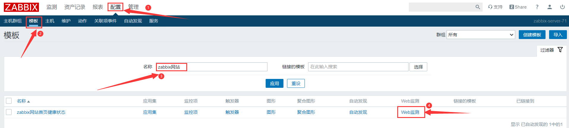Go to 主机群组 submenu

click(12, 21)
